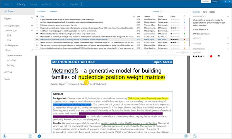Toggle the flag in My Review section

(x=218, y=56)
